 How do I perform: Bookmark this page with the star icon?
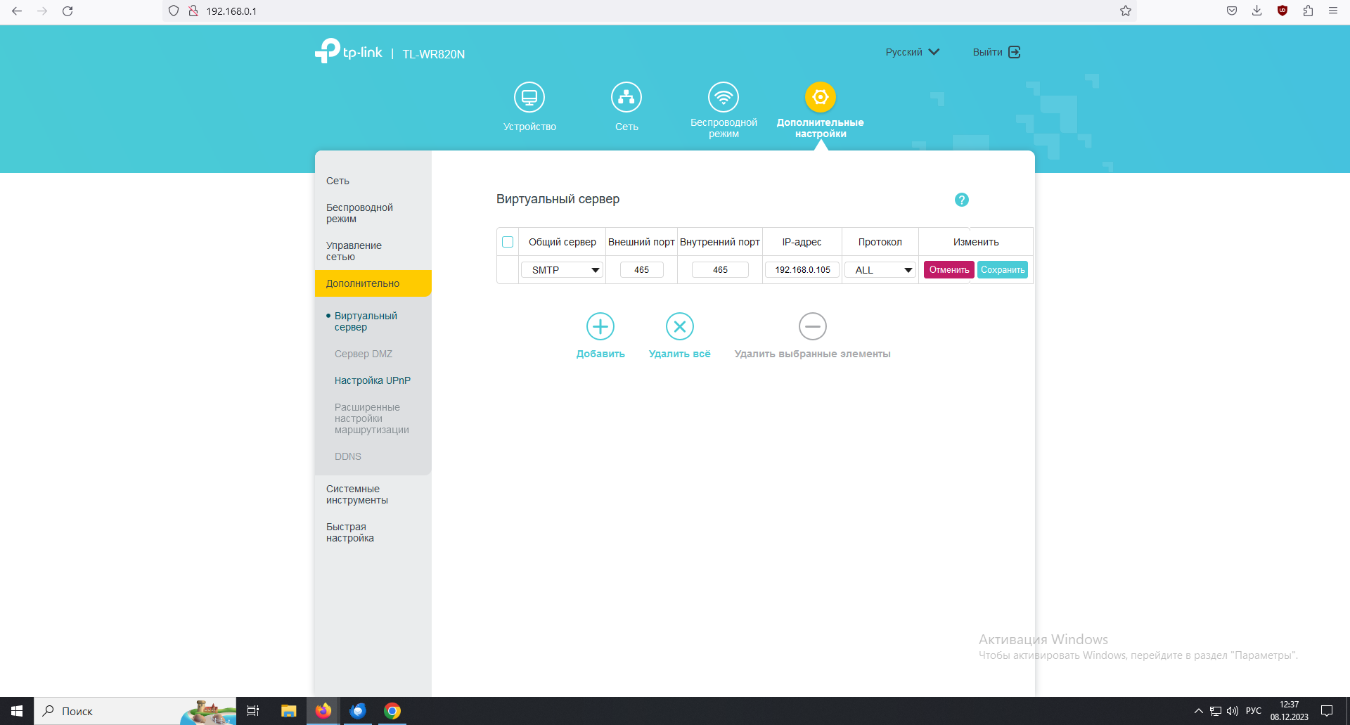(1125, 11)
